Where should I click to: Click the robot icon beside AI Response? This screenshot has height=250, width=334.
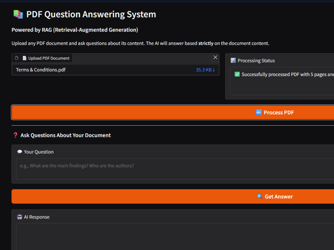click(20, 217)
